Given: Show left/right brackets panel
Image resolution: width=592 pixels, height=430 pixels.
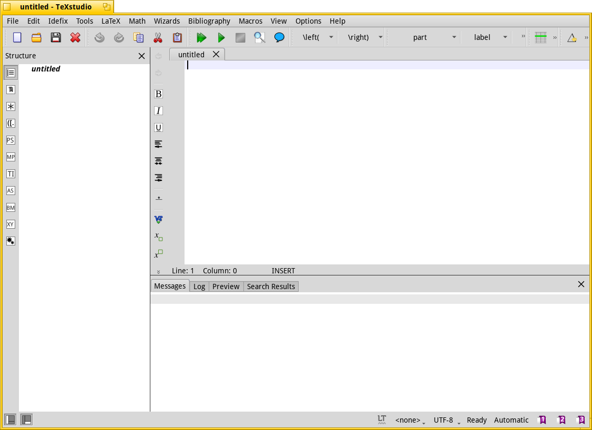Looking at the screenshot, I should tap(11, 123).
